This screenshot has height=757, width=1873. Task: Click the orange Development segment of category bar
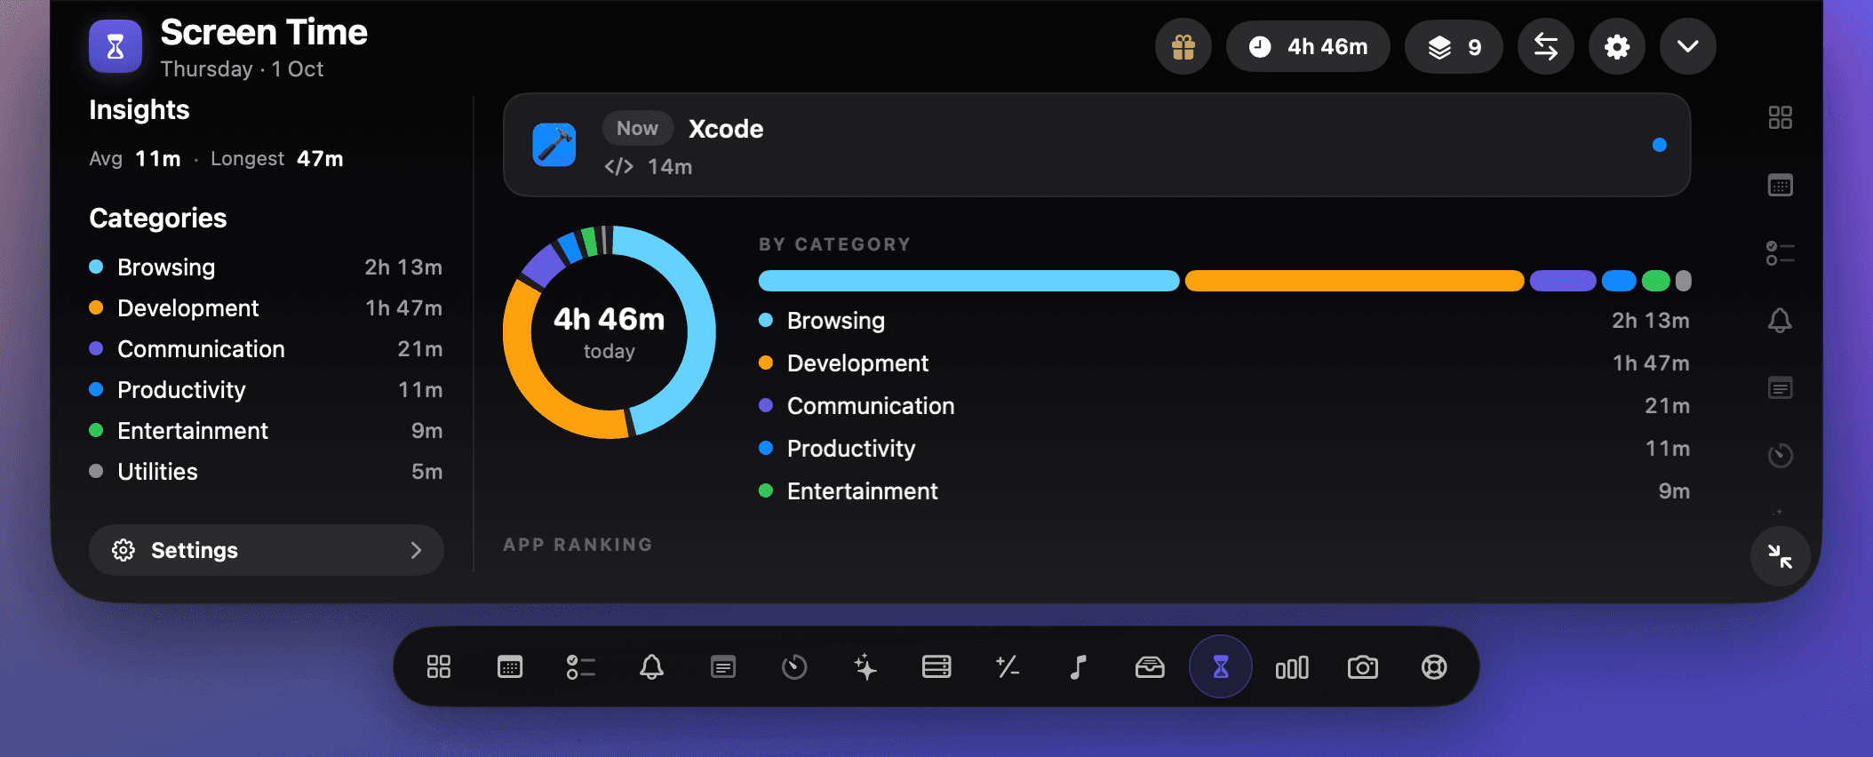pos(1355,281)
